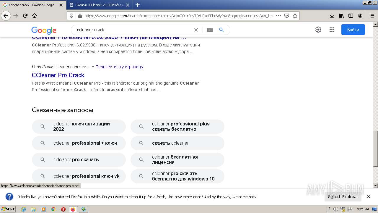Viewport: 378px width, 213px height.
Task: Reload the current page
Action: coord(25,16)
